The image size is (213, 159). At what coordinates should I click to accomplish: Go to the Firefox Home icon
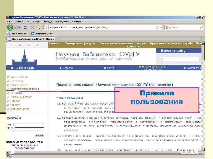pos(39,28)
